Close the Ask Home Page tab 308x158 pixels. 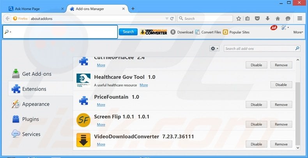click(62, 9)
